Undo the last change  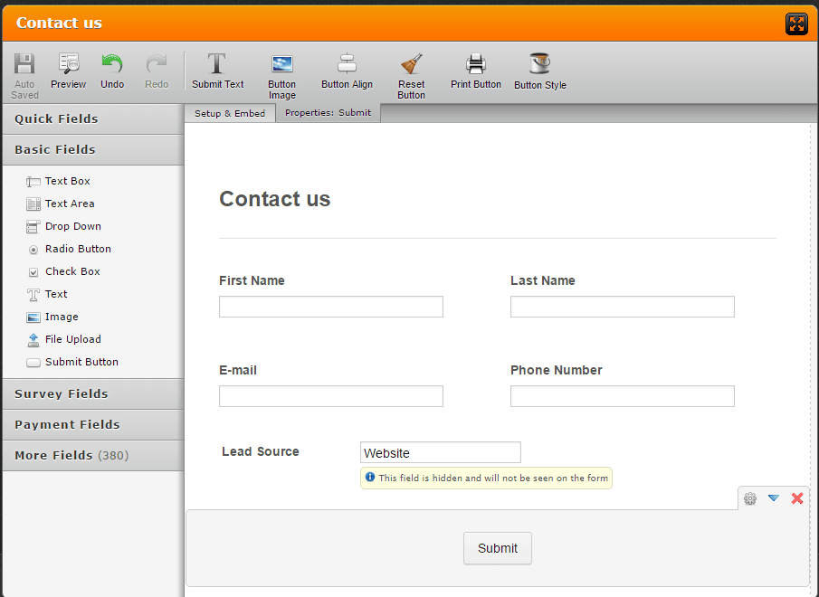pyautogui.click(x=111, y=71)
